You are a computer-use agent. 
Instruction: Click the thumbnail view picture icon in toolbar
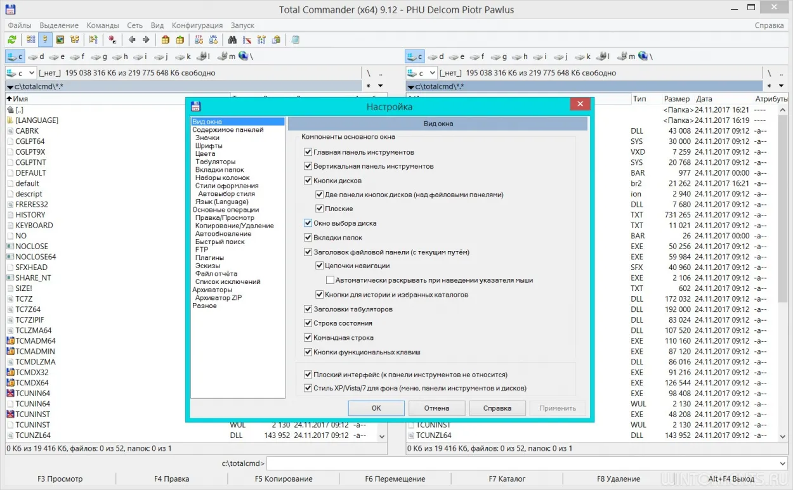tap(60, 40)
